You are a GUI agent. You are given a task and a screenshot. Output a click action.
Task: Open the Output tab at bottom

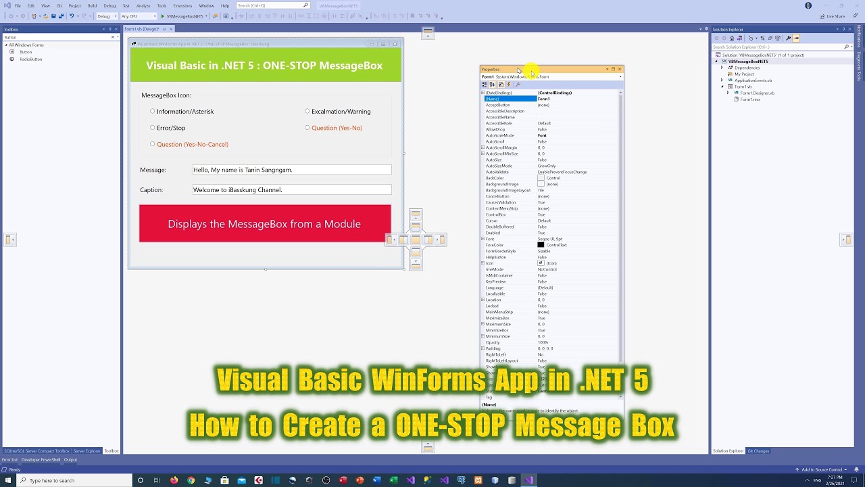point(70,460)
